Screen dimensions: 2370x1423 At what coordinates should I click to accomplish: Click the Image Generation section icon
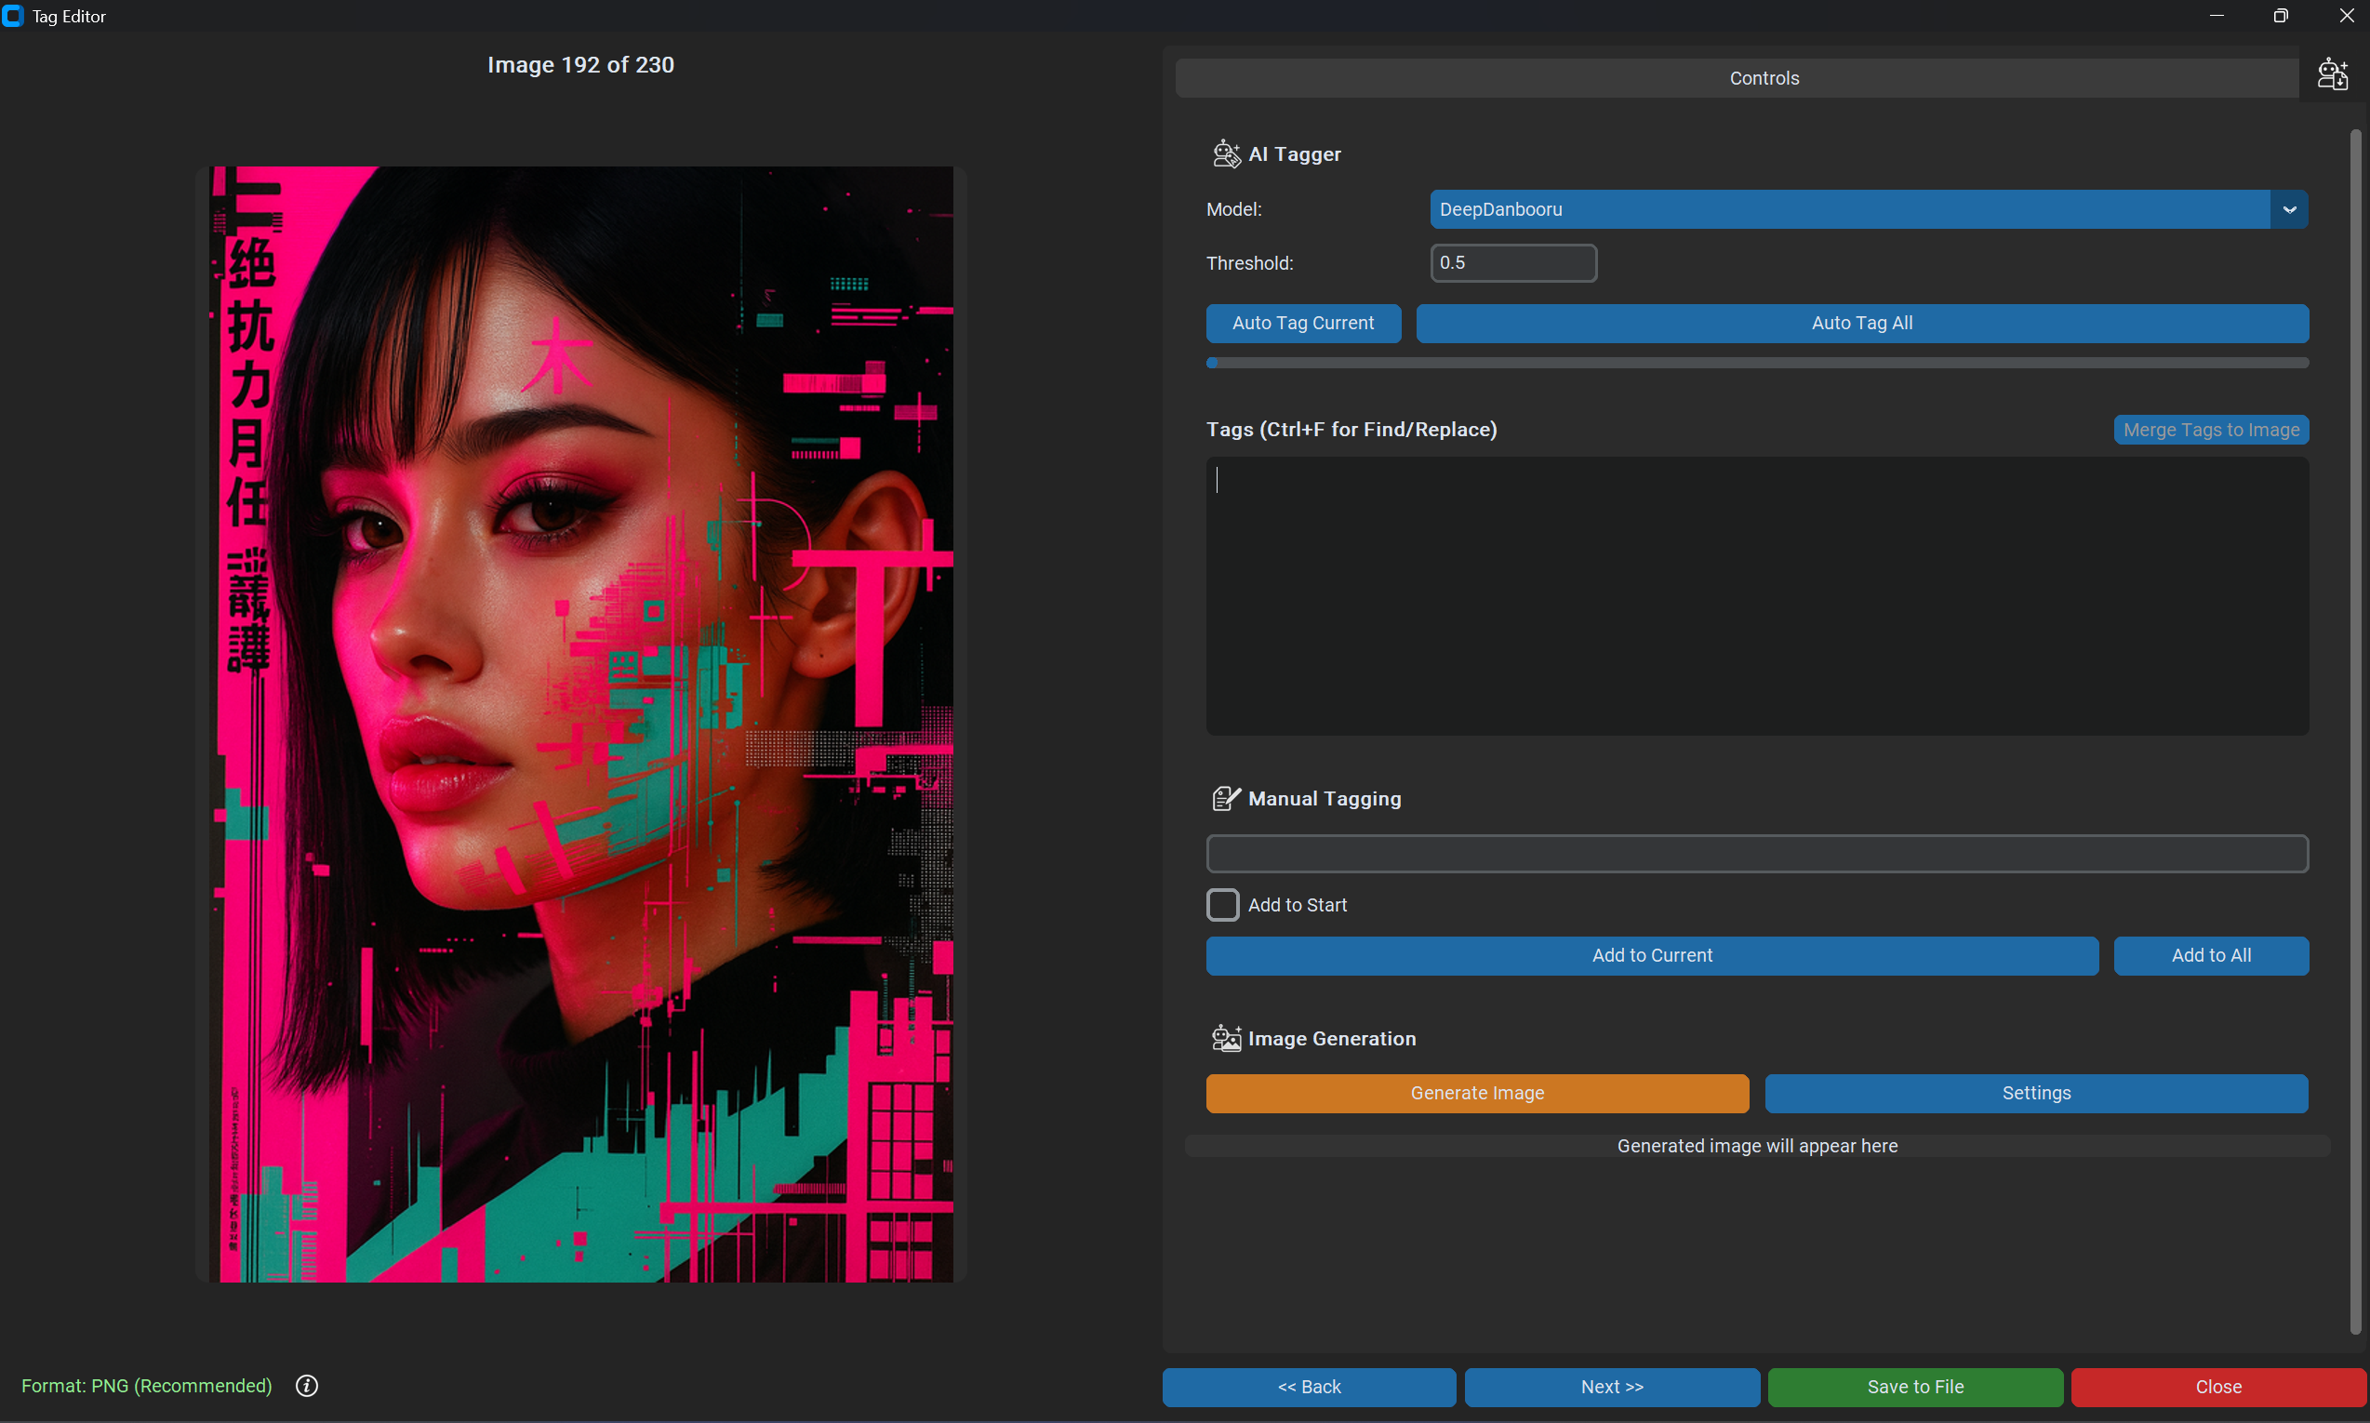pos(1225,1038)
